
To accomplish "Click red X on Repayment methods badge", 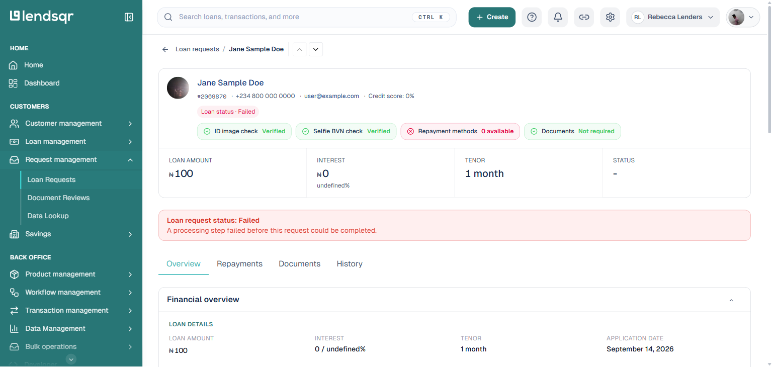I will pyautogui.click(x=410, y=131).
